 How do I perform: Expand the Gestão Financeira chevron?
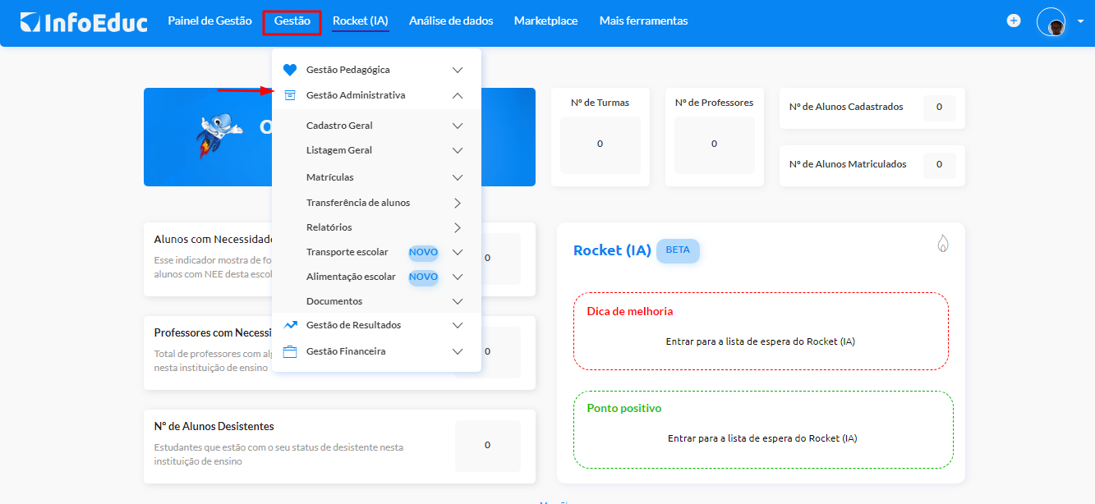click(458, 351)
